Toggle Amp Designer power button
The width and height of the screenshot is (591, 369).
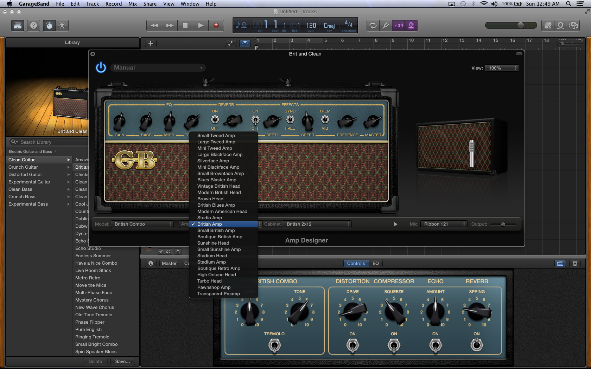click(101, 67)
